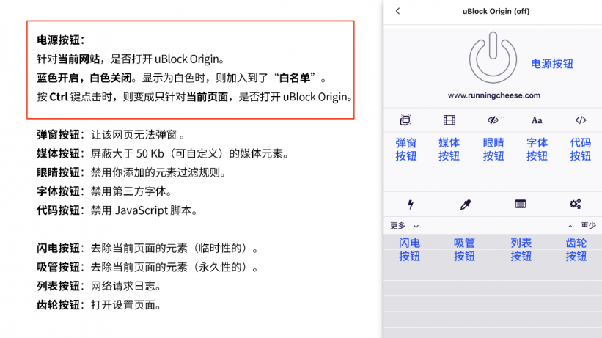Click the uBlock Origin (off) title
This screenshot has width=602, height=338.
496,11
